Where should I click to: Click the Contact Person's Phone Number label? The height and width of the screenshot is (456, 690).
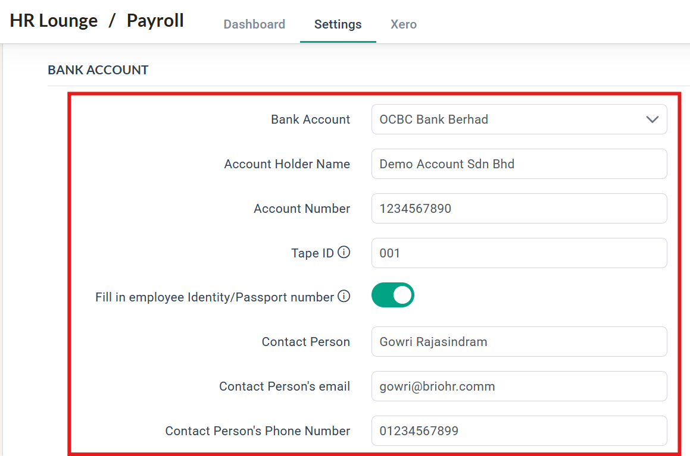click(x=258, y=431)
